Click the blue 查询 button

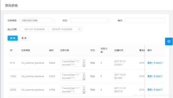(13, 38)
